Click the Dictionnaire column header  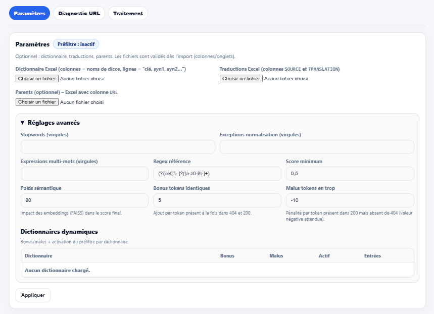tap(38, 256)
